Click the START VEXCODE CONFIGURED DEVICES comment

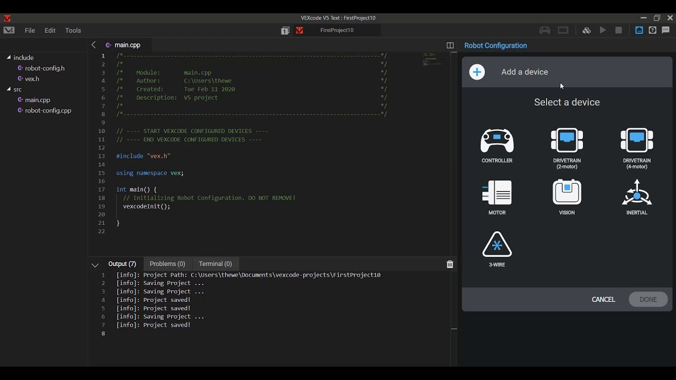[192, 131]
